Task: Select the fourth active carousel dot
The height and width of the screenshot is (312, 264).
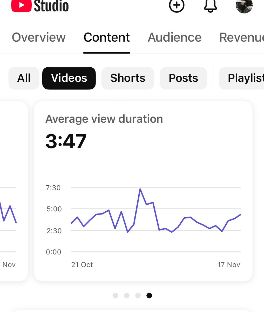Action: point(149,295)
